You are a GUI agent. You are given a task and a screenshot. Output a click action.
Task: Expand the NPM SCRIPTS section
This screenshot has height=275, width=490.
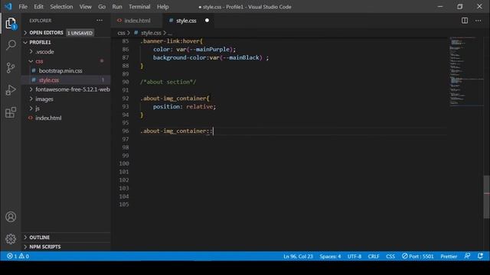click(x=45, y=247)
